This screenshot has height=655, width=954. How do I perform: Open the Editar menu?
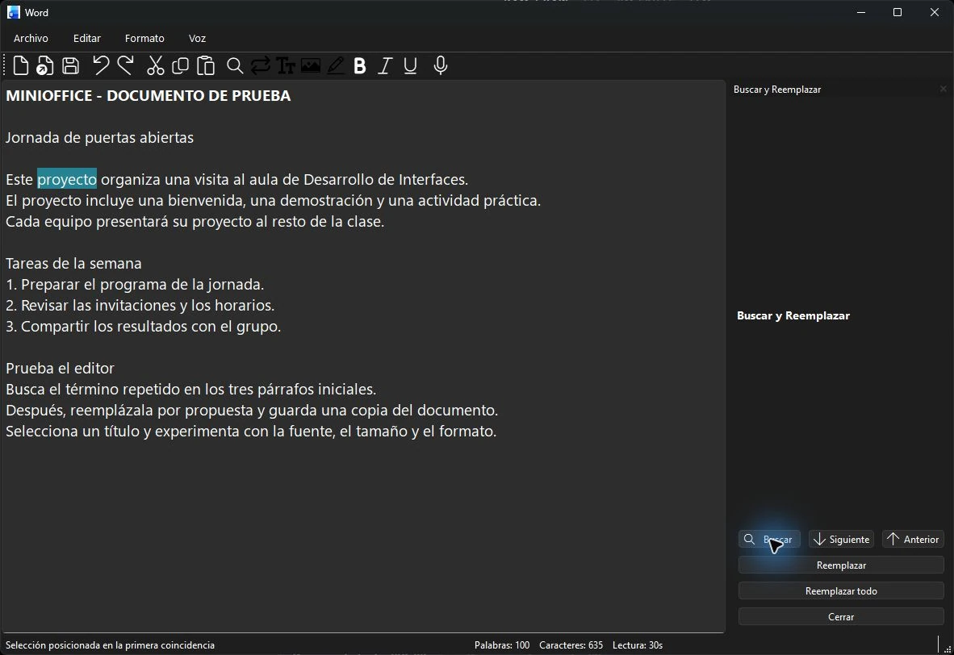click(x=87, y=38)
